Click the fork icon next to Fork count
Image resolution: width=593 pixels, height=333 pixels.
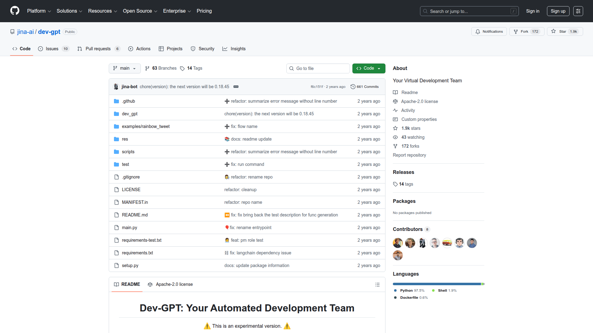click(x=516, y=31)
